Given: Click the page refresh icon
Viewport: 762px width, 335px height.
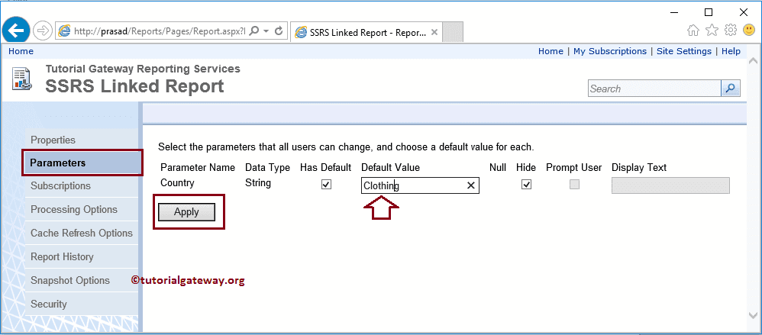Looking at the screenshot, I should click(x=279, y=31).
